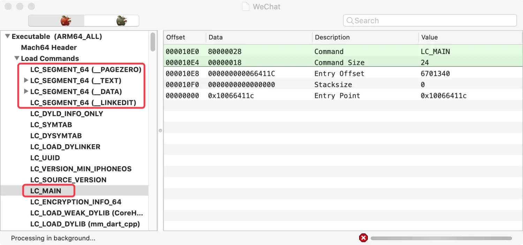Viewport: 523px width, 245px height.
Task: Select LC_VERSION_MIN_IPHONEOS load command
Action: coord(81,169)
